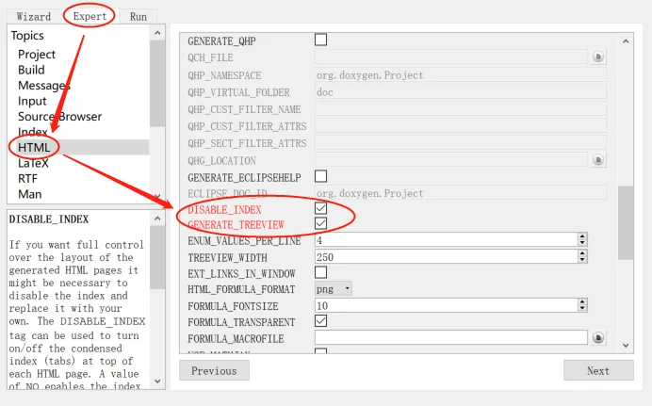This screenshot has height=406, width=652.
Task: Click the settings panel scroll up arrow
Action: click(626, 41)
